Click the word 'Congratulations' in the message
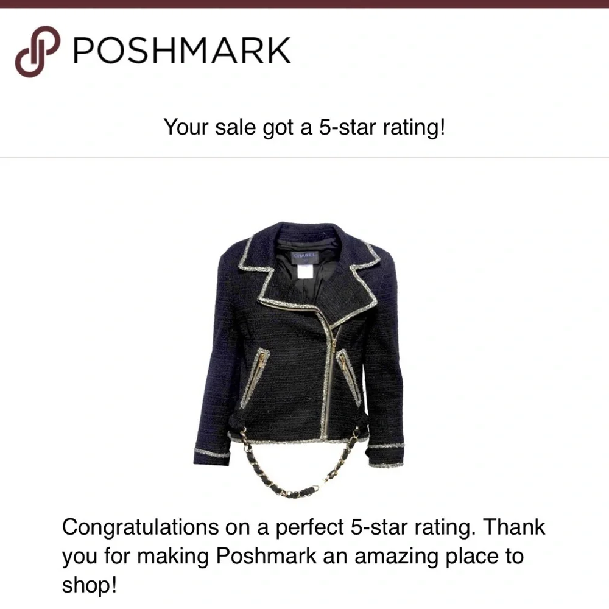The width and height of the screenshot is (609, 609). 140,528
